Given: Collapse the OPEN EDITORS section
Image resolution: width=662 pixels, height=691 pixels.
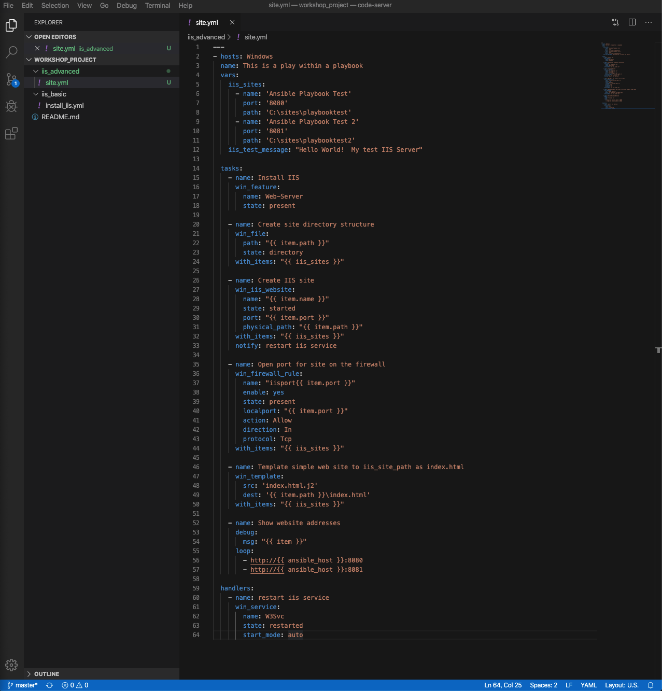Looking at the screenshot, I should (x=29, y=37).
